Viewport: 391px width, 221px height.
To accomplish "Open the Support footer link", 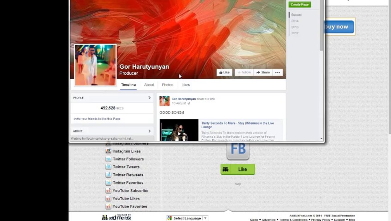I will pyautogui.click(x=340, y=220).
